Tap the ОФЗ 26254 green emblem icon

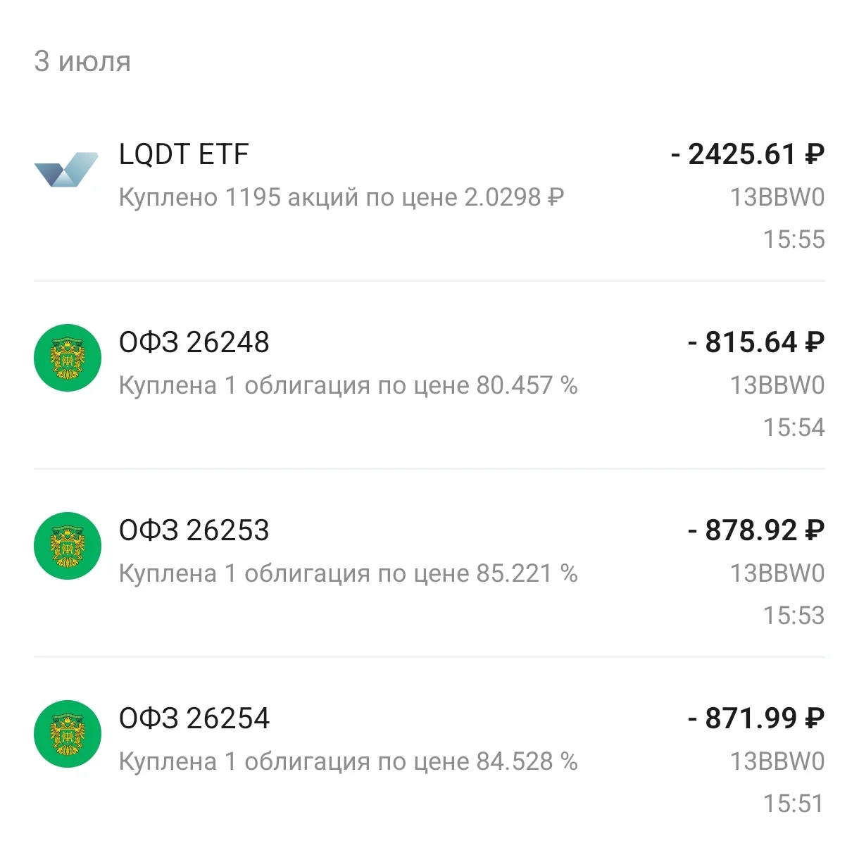[x=68, y=734]
